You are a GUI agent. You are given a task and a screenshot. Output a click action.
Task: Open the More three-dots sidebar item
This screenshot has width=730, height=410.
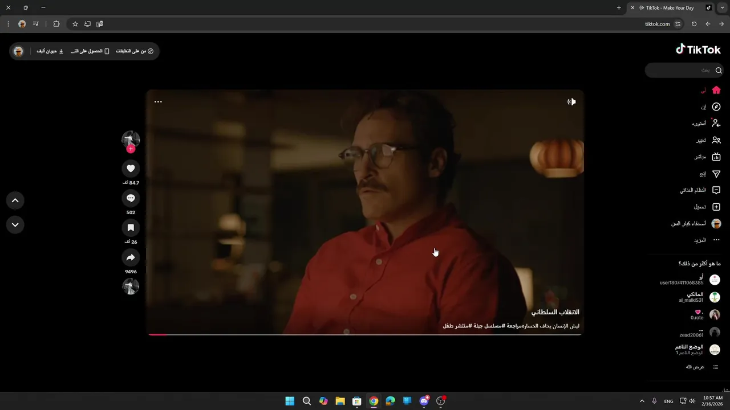click(x=716, y=240)
